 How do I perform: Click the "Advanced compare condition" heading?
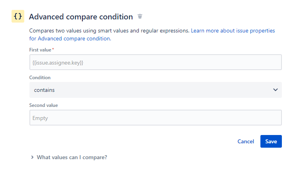pos(81,17)
